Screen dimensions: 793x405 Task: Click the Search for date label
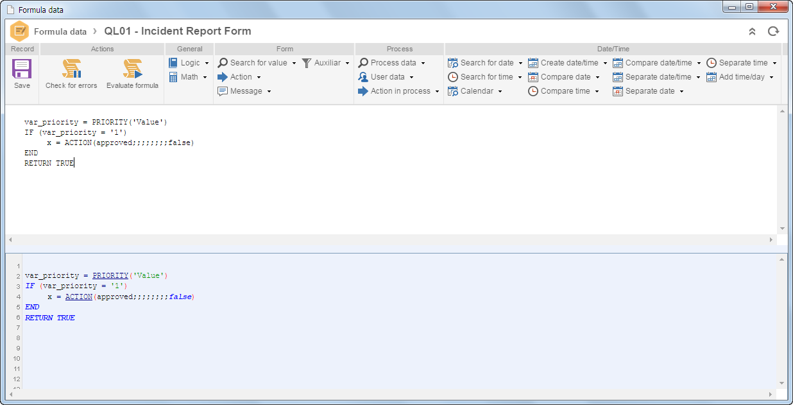tap(487, 63)
